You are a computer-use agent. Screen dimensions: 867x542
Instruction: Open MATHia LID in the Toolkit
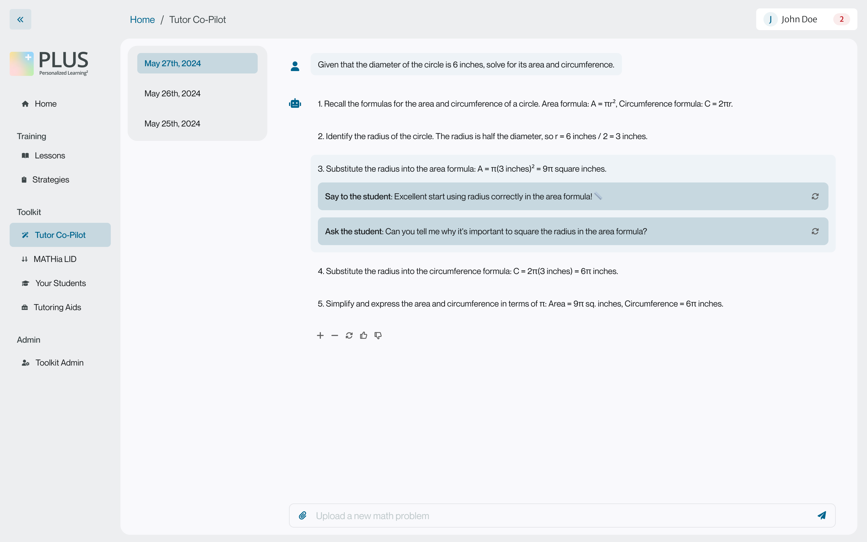pyautogui.click(x=55, y=259)
